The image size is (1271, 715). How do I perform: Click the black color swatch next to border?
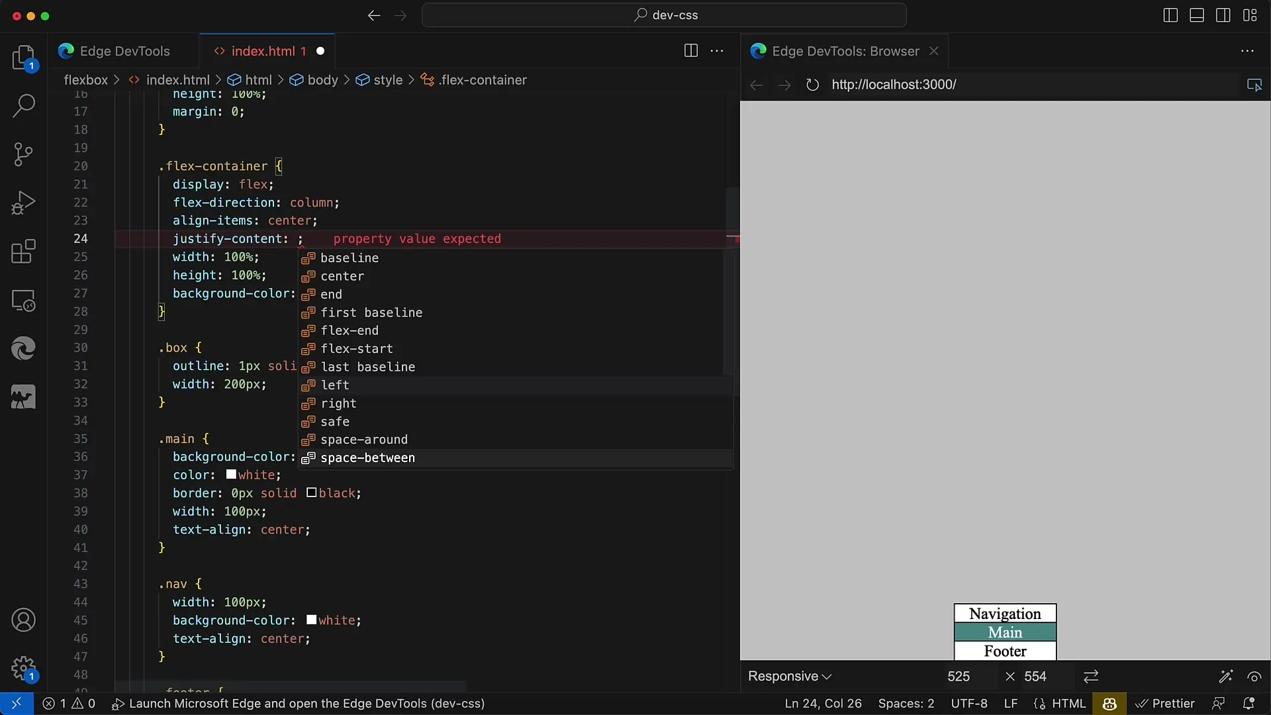click(310, 493)
